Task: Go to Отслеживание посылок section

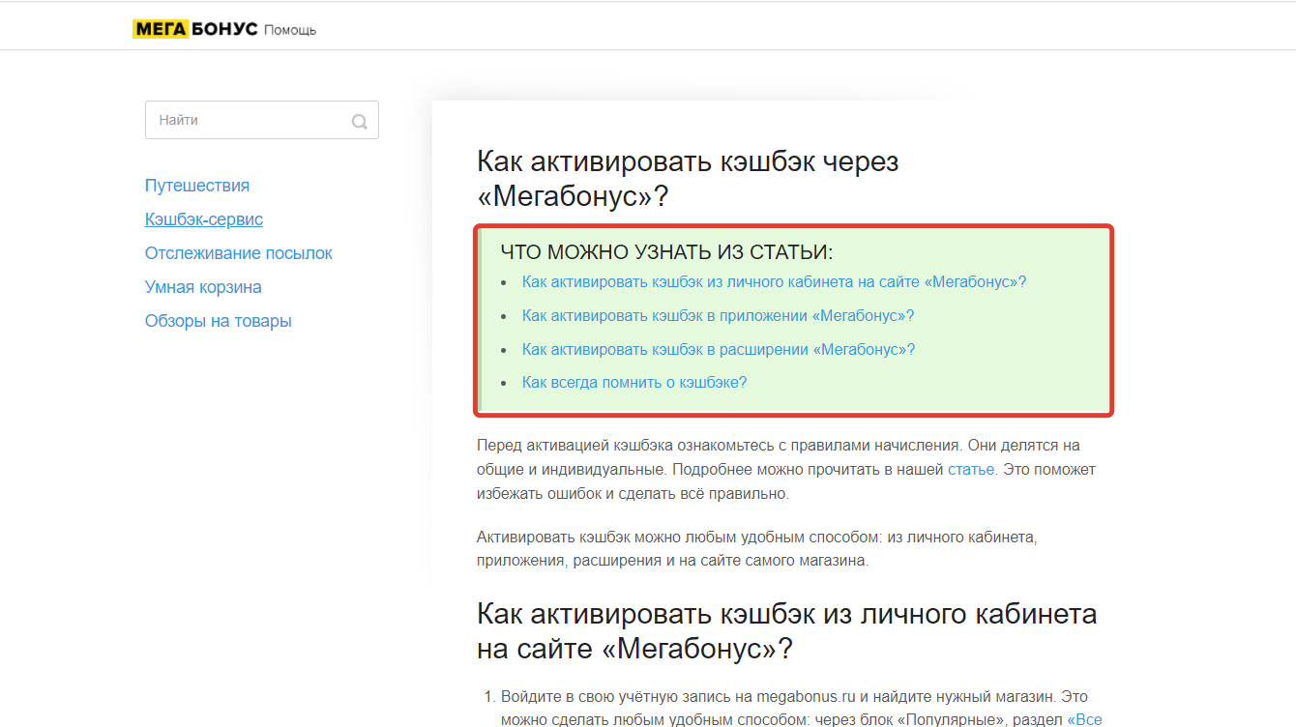Action: tap(239, 253)
